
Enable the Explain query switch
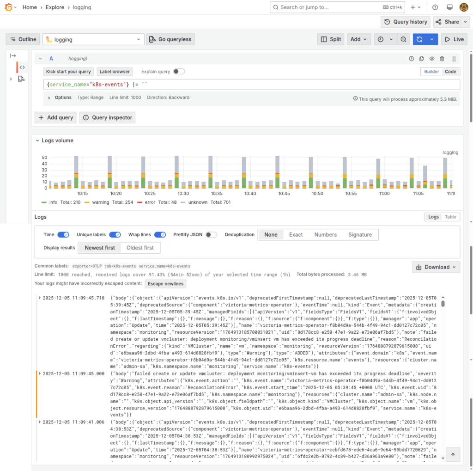[x=179, y=72]
